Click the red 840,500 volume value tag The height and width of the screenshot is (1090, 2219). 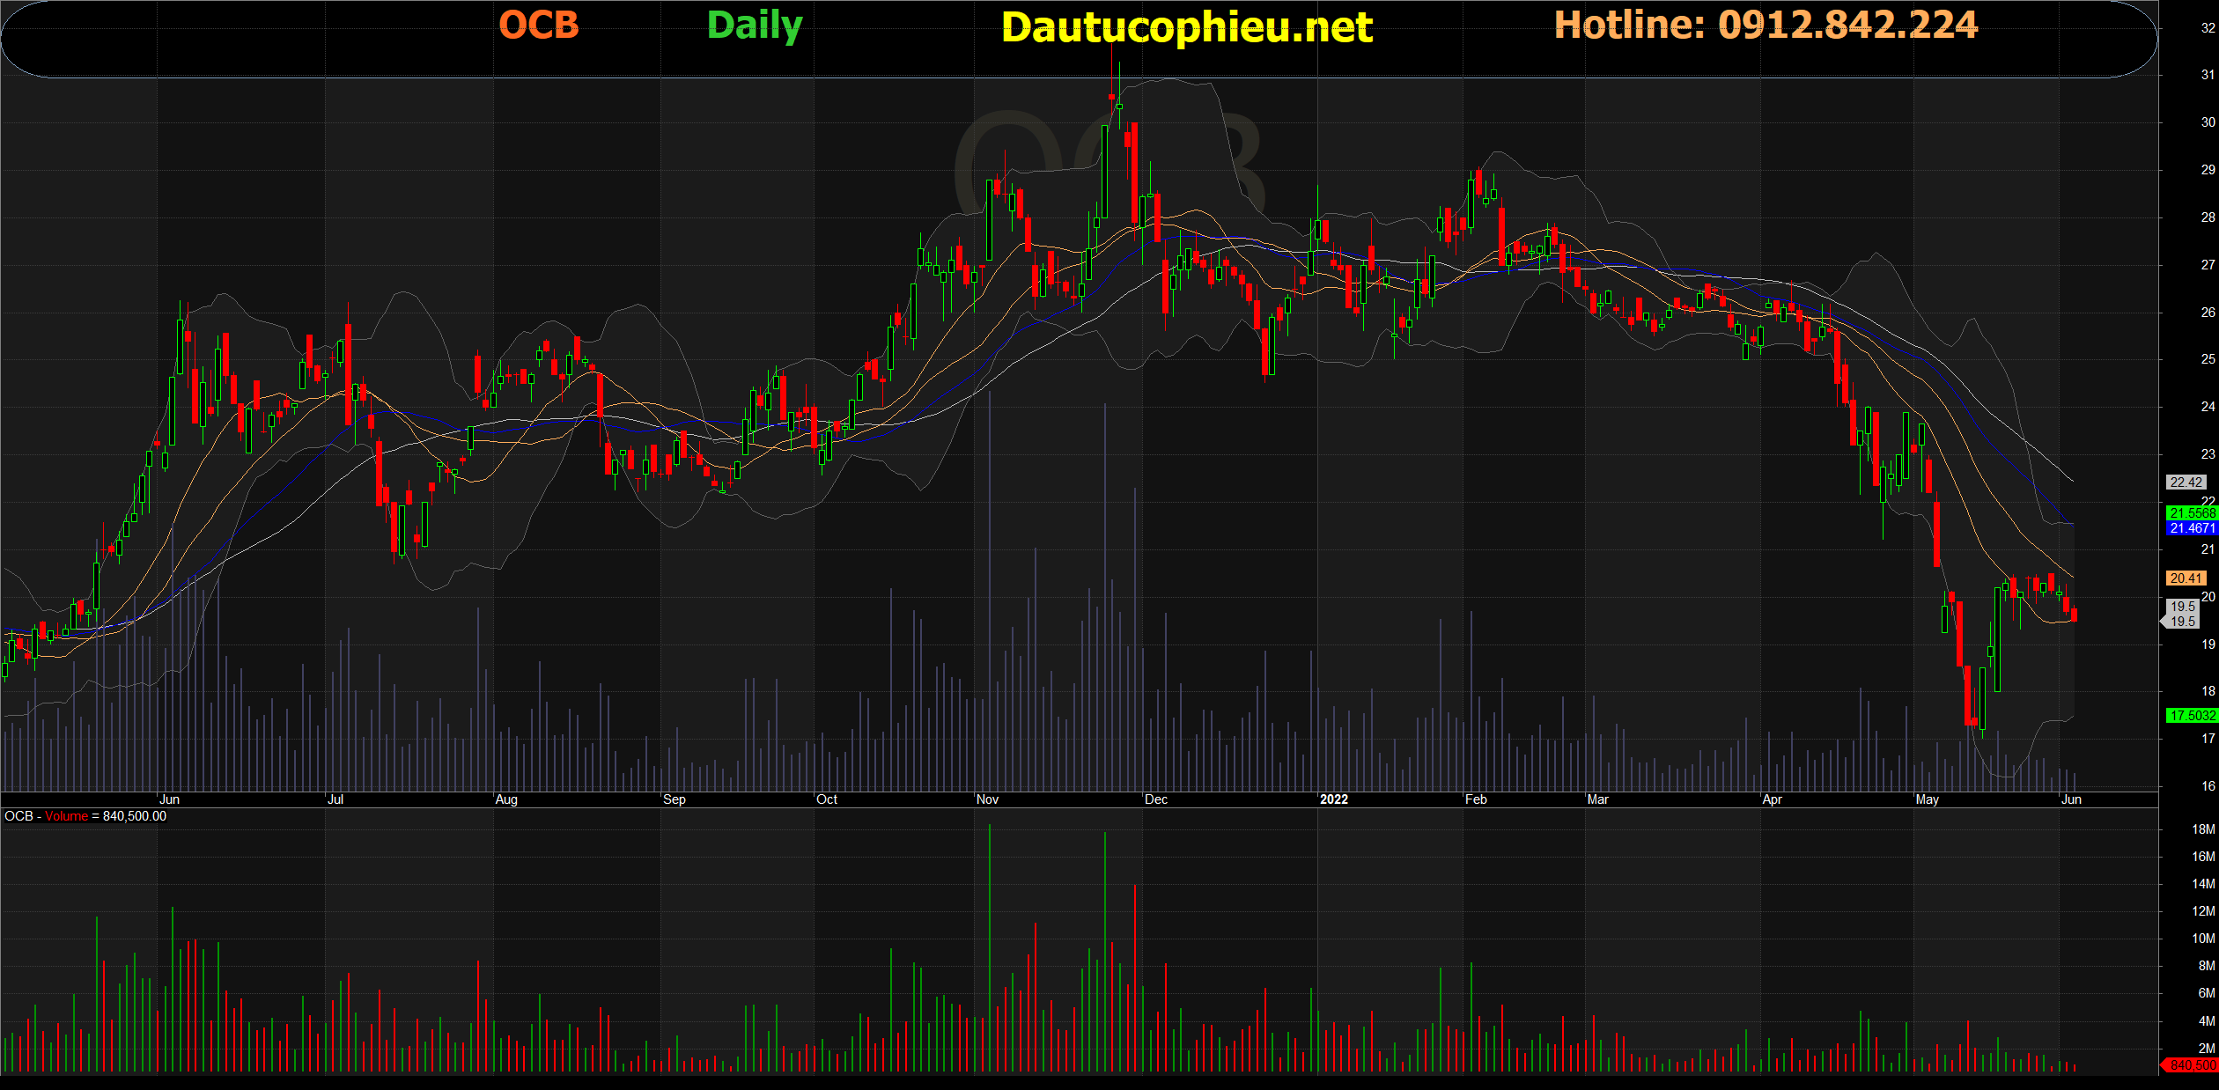click(x=2192, y=1065)
